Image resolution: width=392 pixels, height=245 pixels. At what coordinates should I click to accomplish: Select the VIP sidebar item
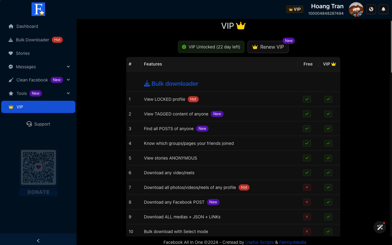(x=38, y=107)
